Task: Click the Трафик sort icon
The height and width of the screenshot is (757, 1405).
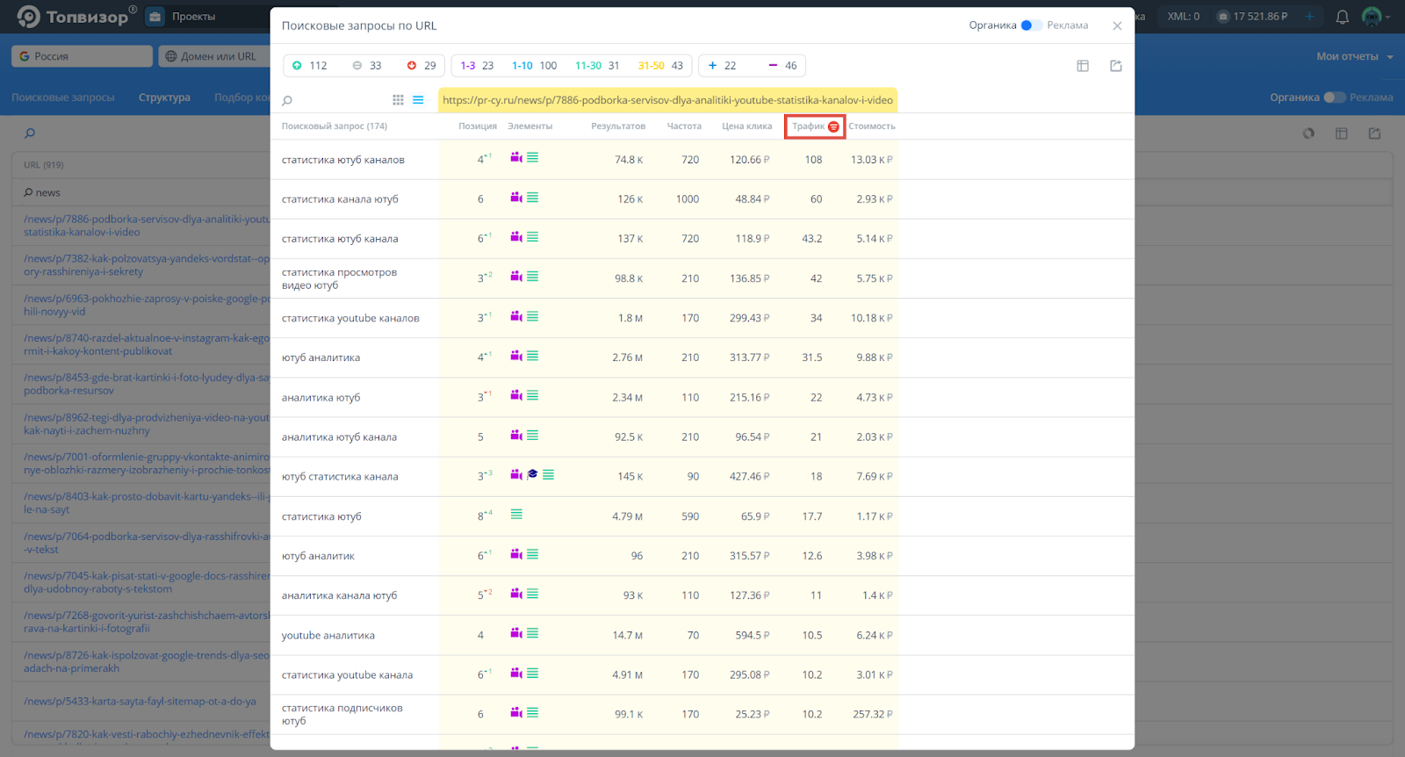Action: [x=833, y=126]
